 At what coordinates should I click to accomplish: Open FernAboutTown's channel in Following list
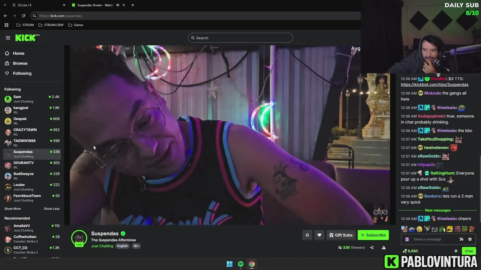point(32,198)
